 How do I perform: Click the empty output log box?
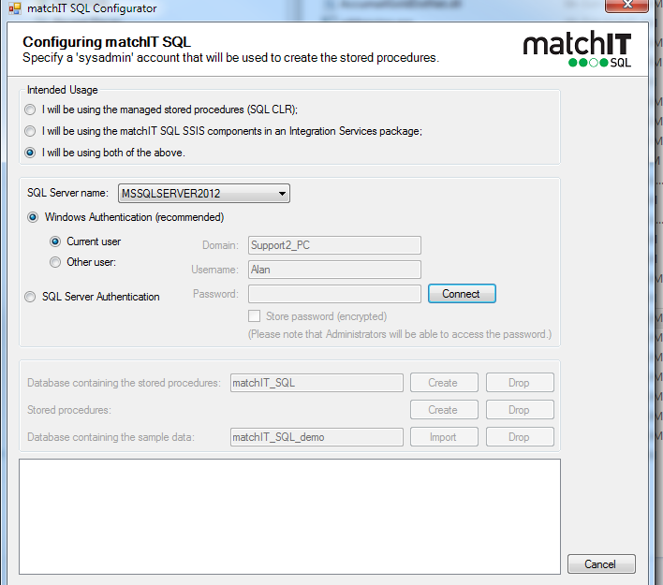coord(289,517)
